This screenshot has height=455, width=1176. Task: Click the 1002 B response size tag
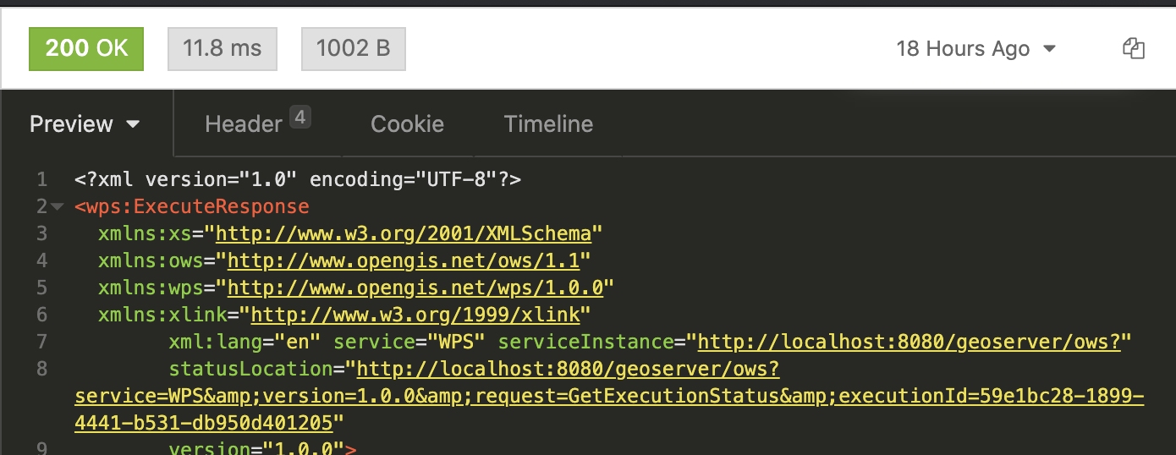pyautogui.click(x=353, y=48)
